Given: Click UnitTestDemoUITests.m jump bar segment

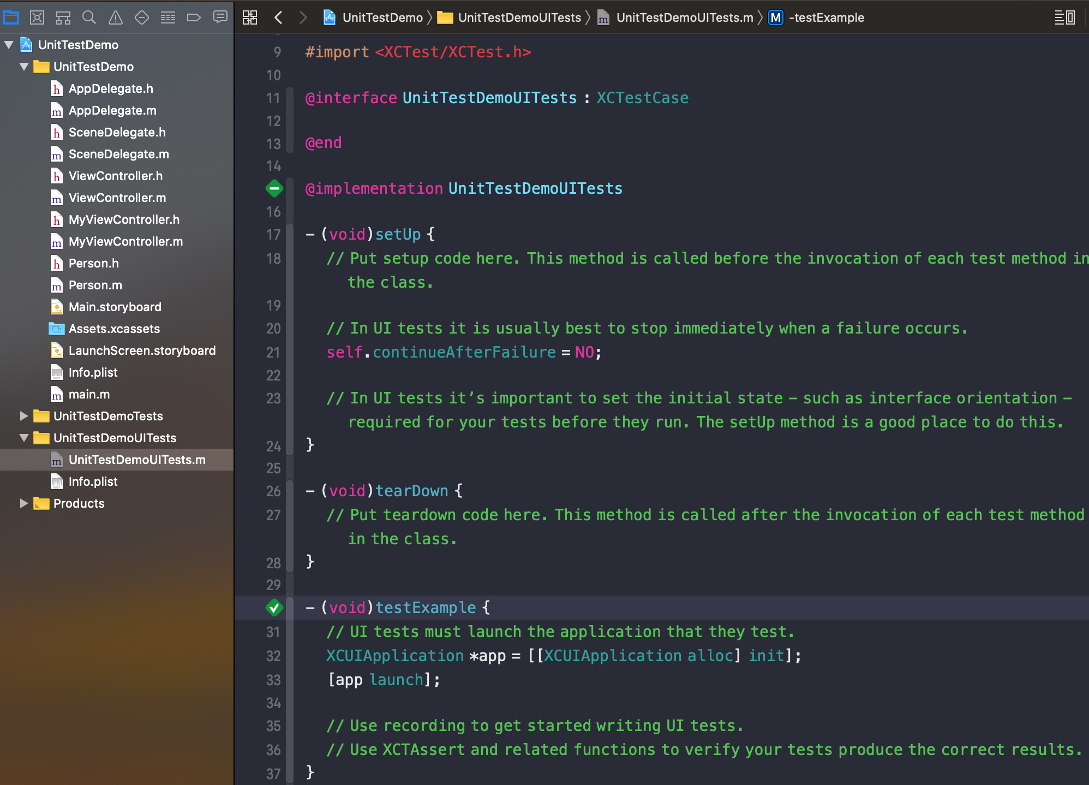Looking at the screenshot, I should (x=684, y=17).
